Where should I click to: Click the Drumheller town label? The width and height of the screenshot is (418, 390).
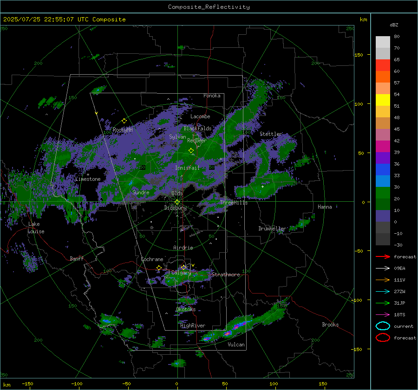272,229
